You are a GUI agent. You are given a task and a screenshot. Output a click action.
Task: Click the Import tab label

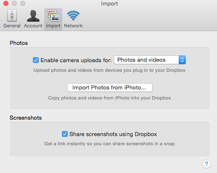pyautogui.click(x=53, y=26)
